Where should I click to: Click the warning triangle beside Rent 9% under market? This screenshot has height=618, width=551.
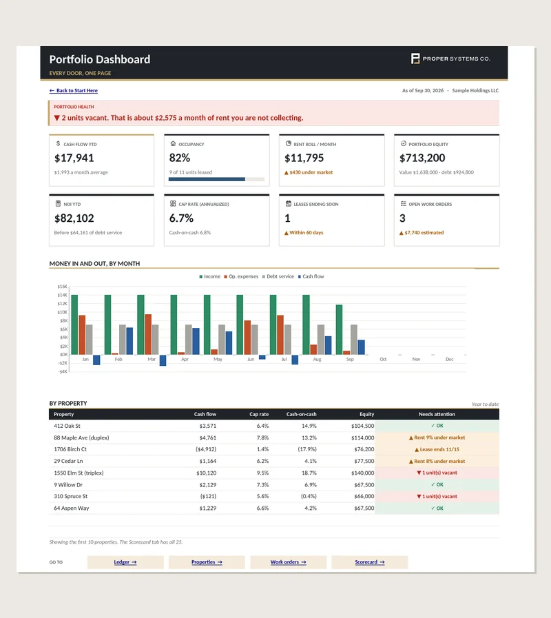coord(411,438)
